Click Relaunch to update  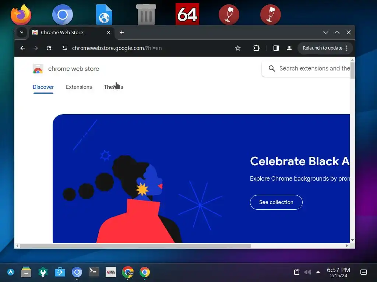point(323,48)
